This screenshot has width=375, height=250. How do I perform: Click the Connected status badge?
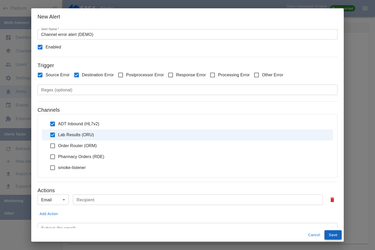(x=342, y=8)
